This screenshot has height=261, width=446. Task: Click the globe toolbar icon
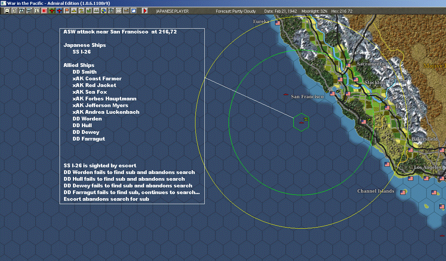pos(104,11)
